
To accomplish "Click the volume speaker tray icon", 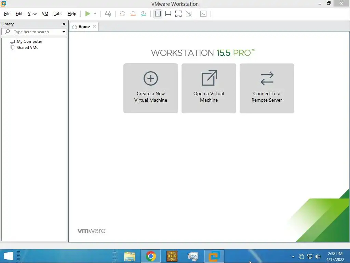I will click(x=318, y=256).
